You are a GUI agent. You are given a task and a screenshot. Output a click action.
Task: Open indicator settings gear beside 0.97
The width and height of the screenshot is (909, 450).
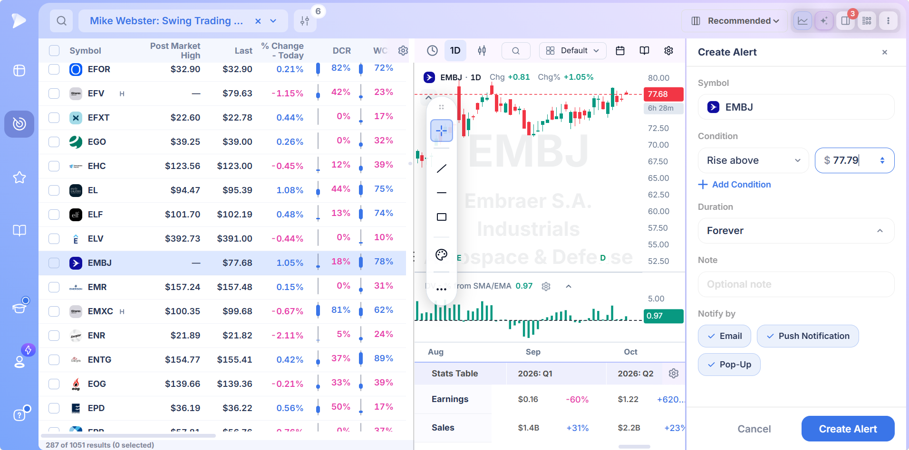point(546,286)
